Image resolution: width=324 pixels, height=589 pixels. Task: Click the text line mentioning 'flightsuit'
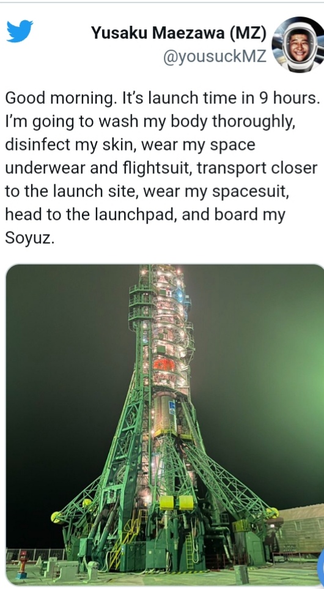(x=161, y=168)
